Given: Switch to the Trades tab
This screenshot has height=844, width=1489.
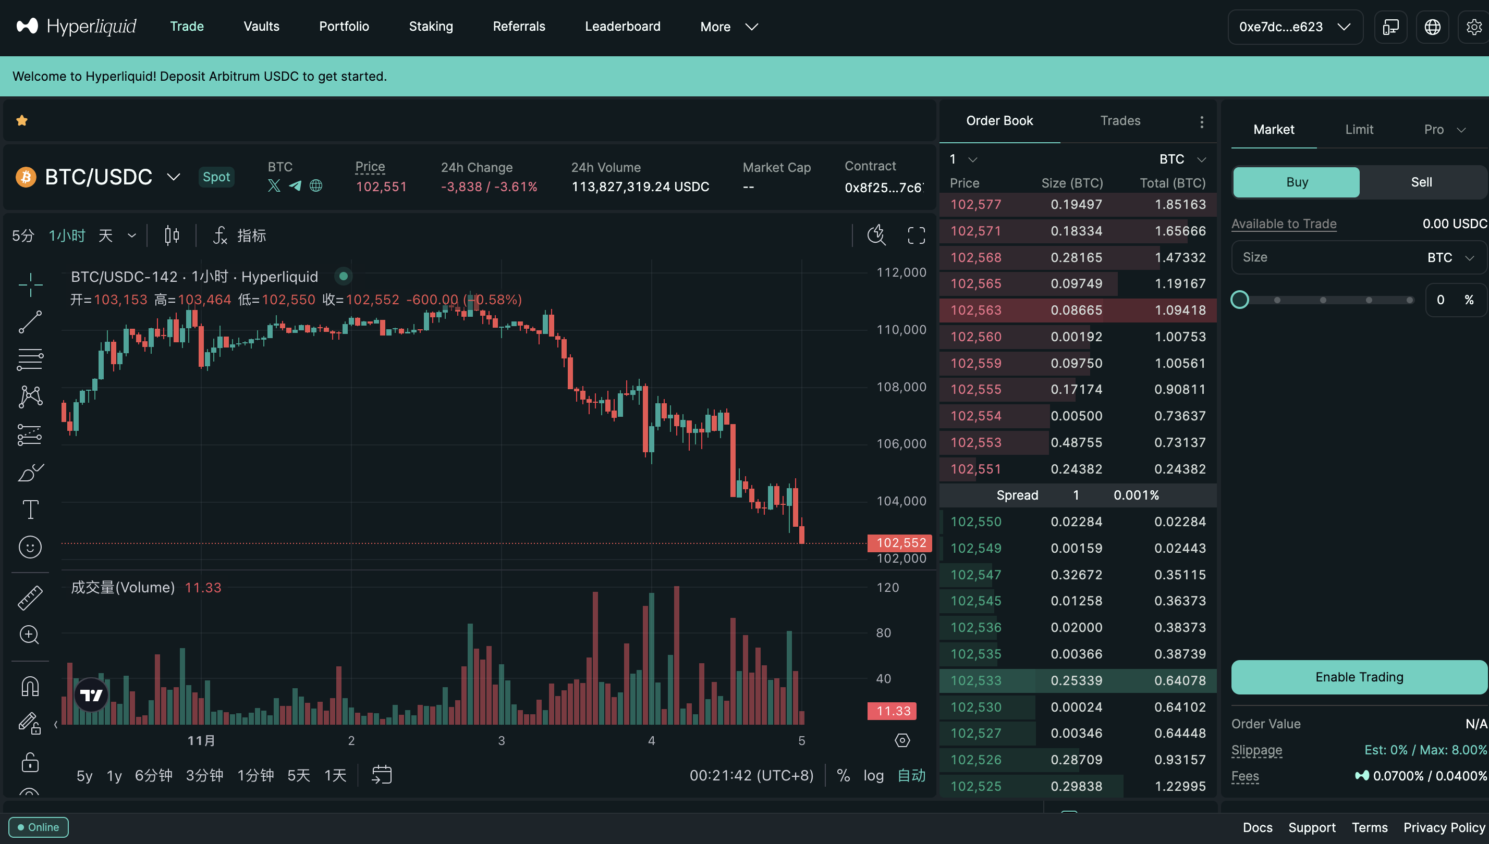Looking at the screenshot, I should pyautogui.click(x=1120, y=120).
